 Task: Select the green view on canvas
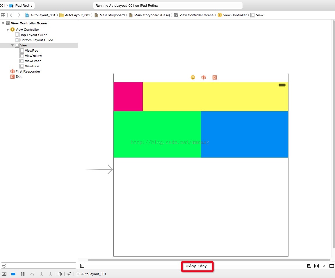[x=157, y=134]
